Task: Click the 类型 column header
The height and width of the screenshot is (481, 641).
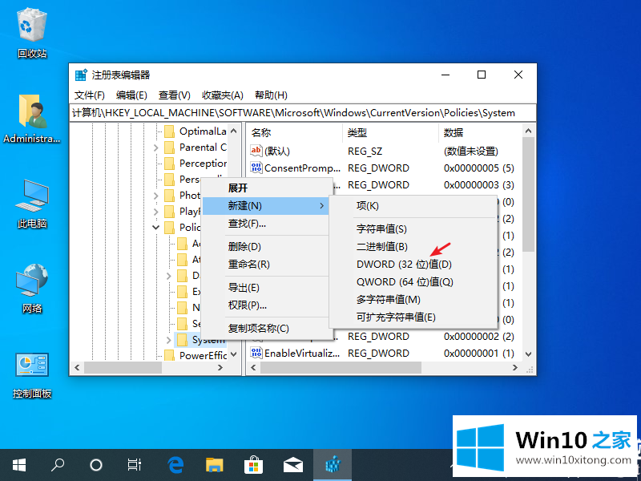Action: point(390,132)
